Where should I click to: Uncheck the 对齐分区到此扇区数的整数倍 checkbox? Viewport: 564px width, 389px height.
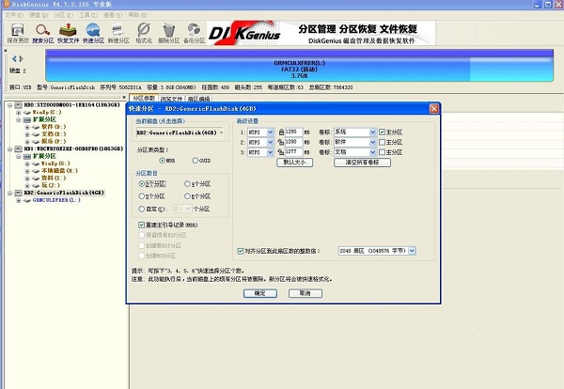click(243, 251)
